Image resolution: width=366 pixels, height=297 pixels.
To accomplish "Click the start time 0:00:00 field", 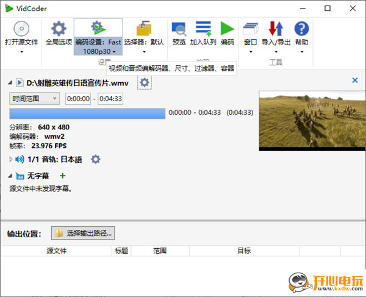I will point(79,98).
